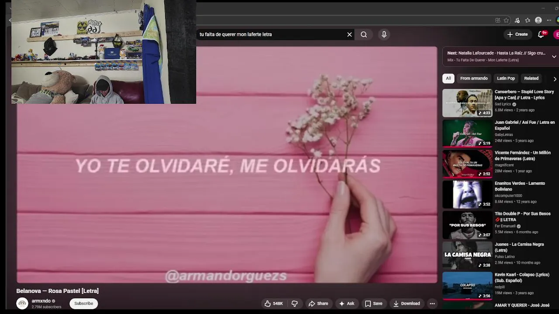Open Canserbero Stupid Love Story thumbnail
Screen dimensions: 559x314
(467, 103)
